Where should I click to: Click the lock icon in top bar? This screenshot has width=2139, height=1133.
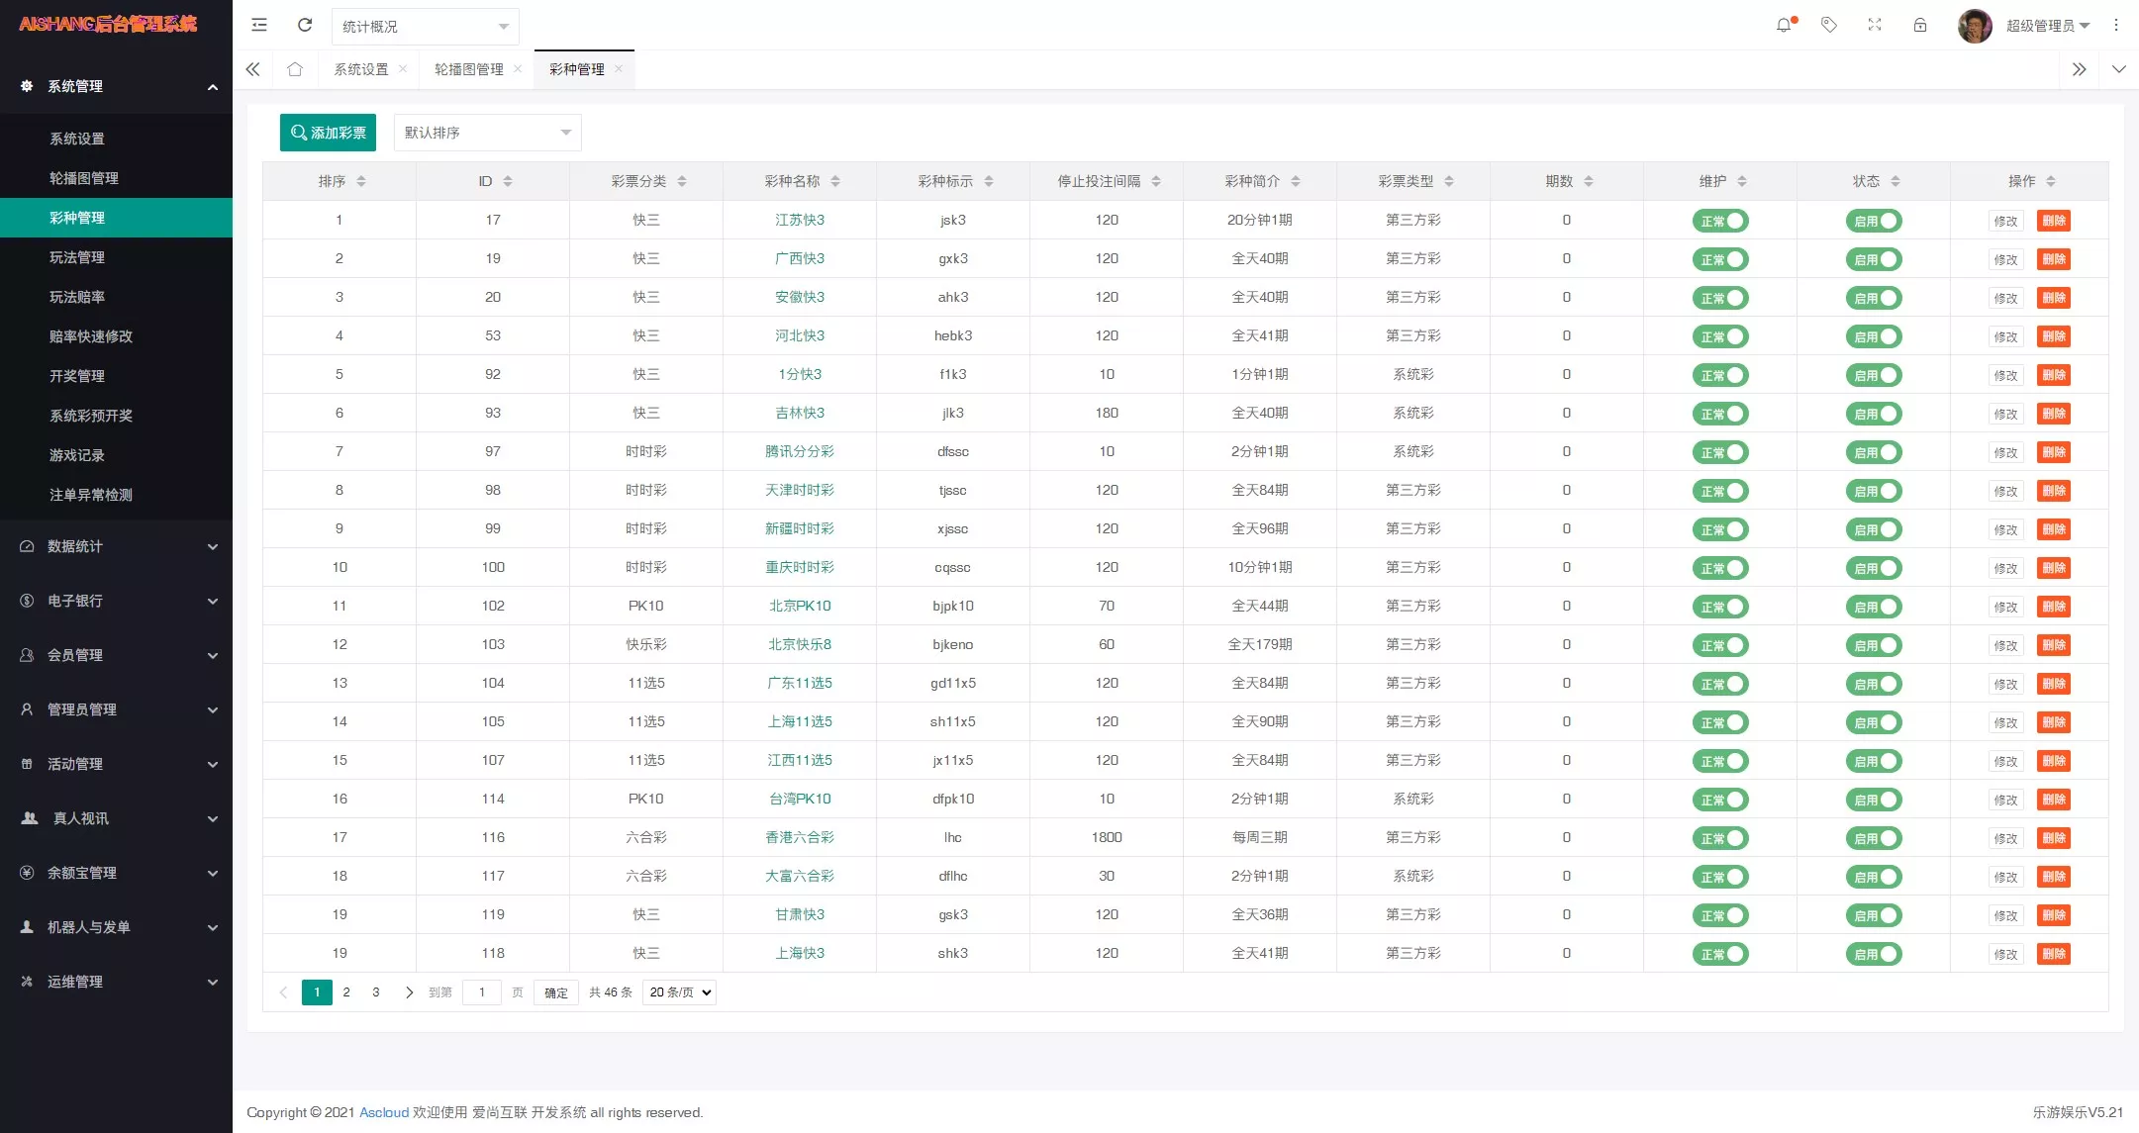[1919, 26]
